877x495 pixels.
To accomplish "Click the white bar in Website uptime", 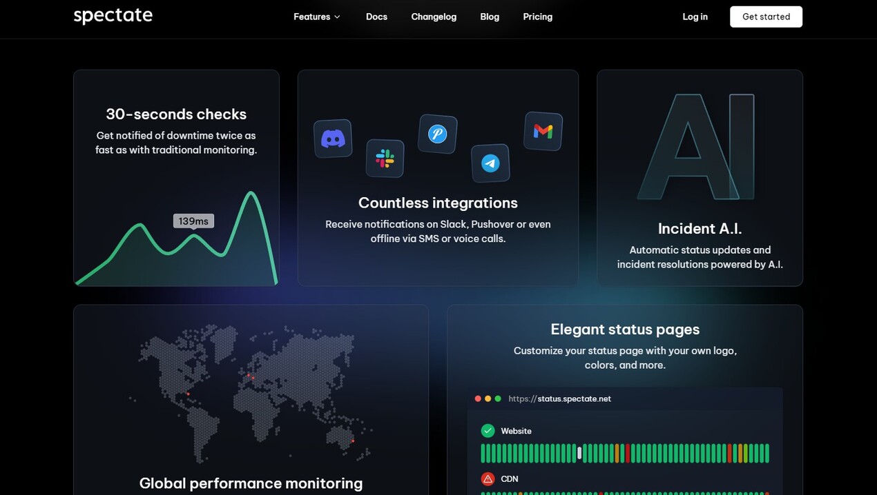I will [x=579, y=453].
